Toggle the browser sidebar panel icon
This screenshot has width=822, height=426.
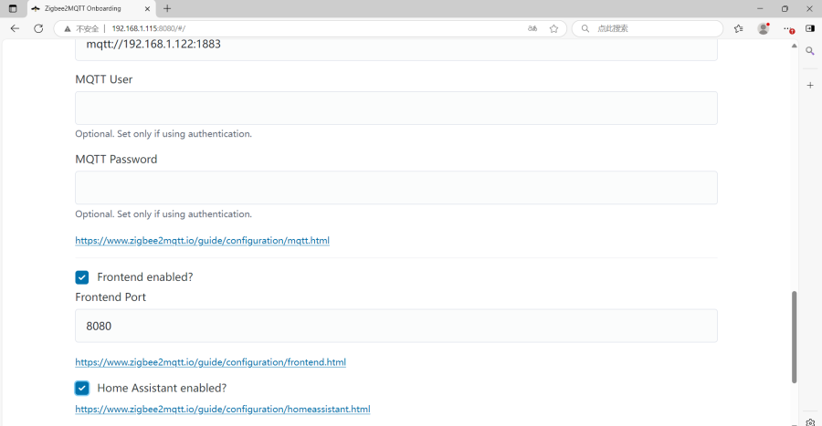(810, 28)
